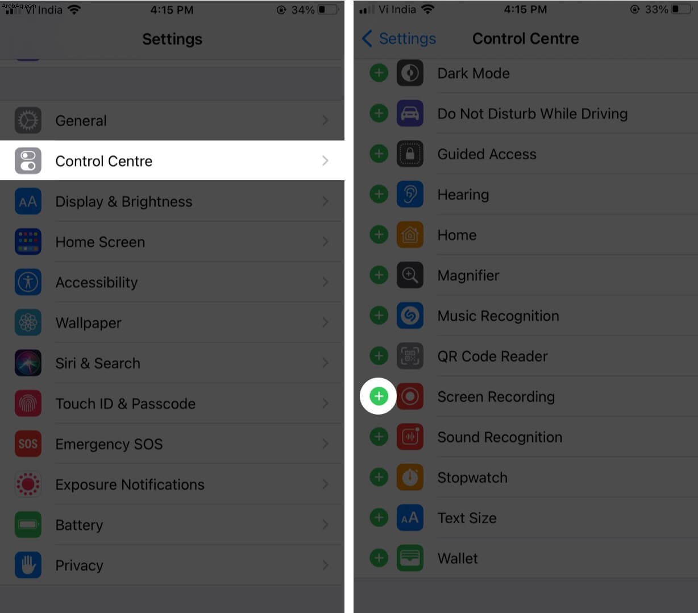Tap the Music Recognition Shazam icon
The height and width of the screenshot is (613, 698).
coord(410,316)
